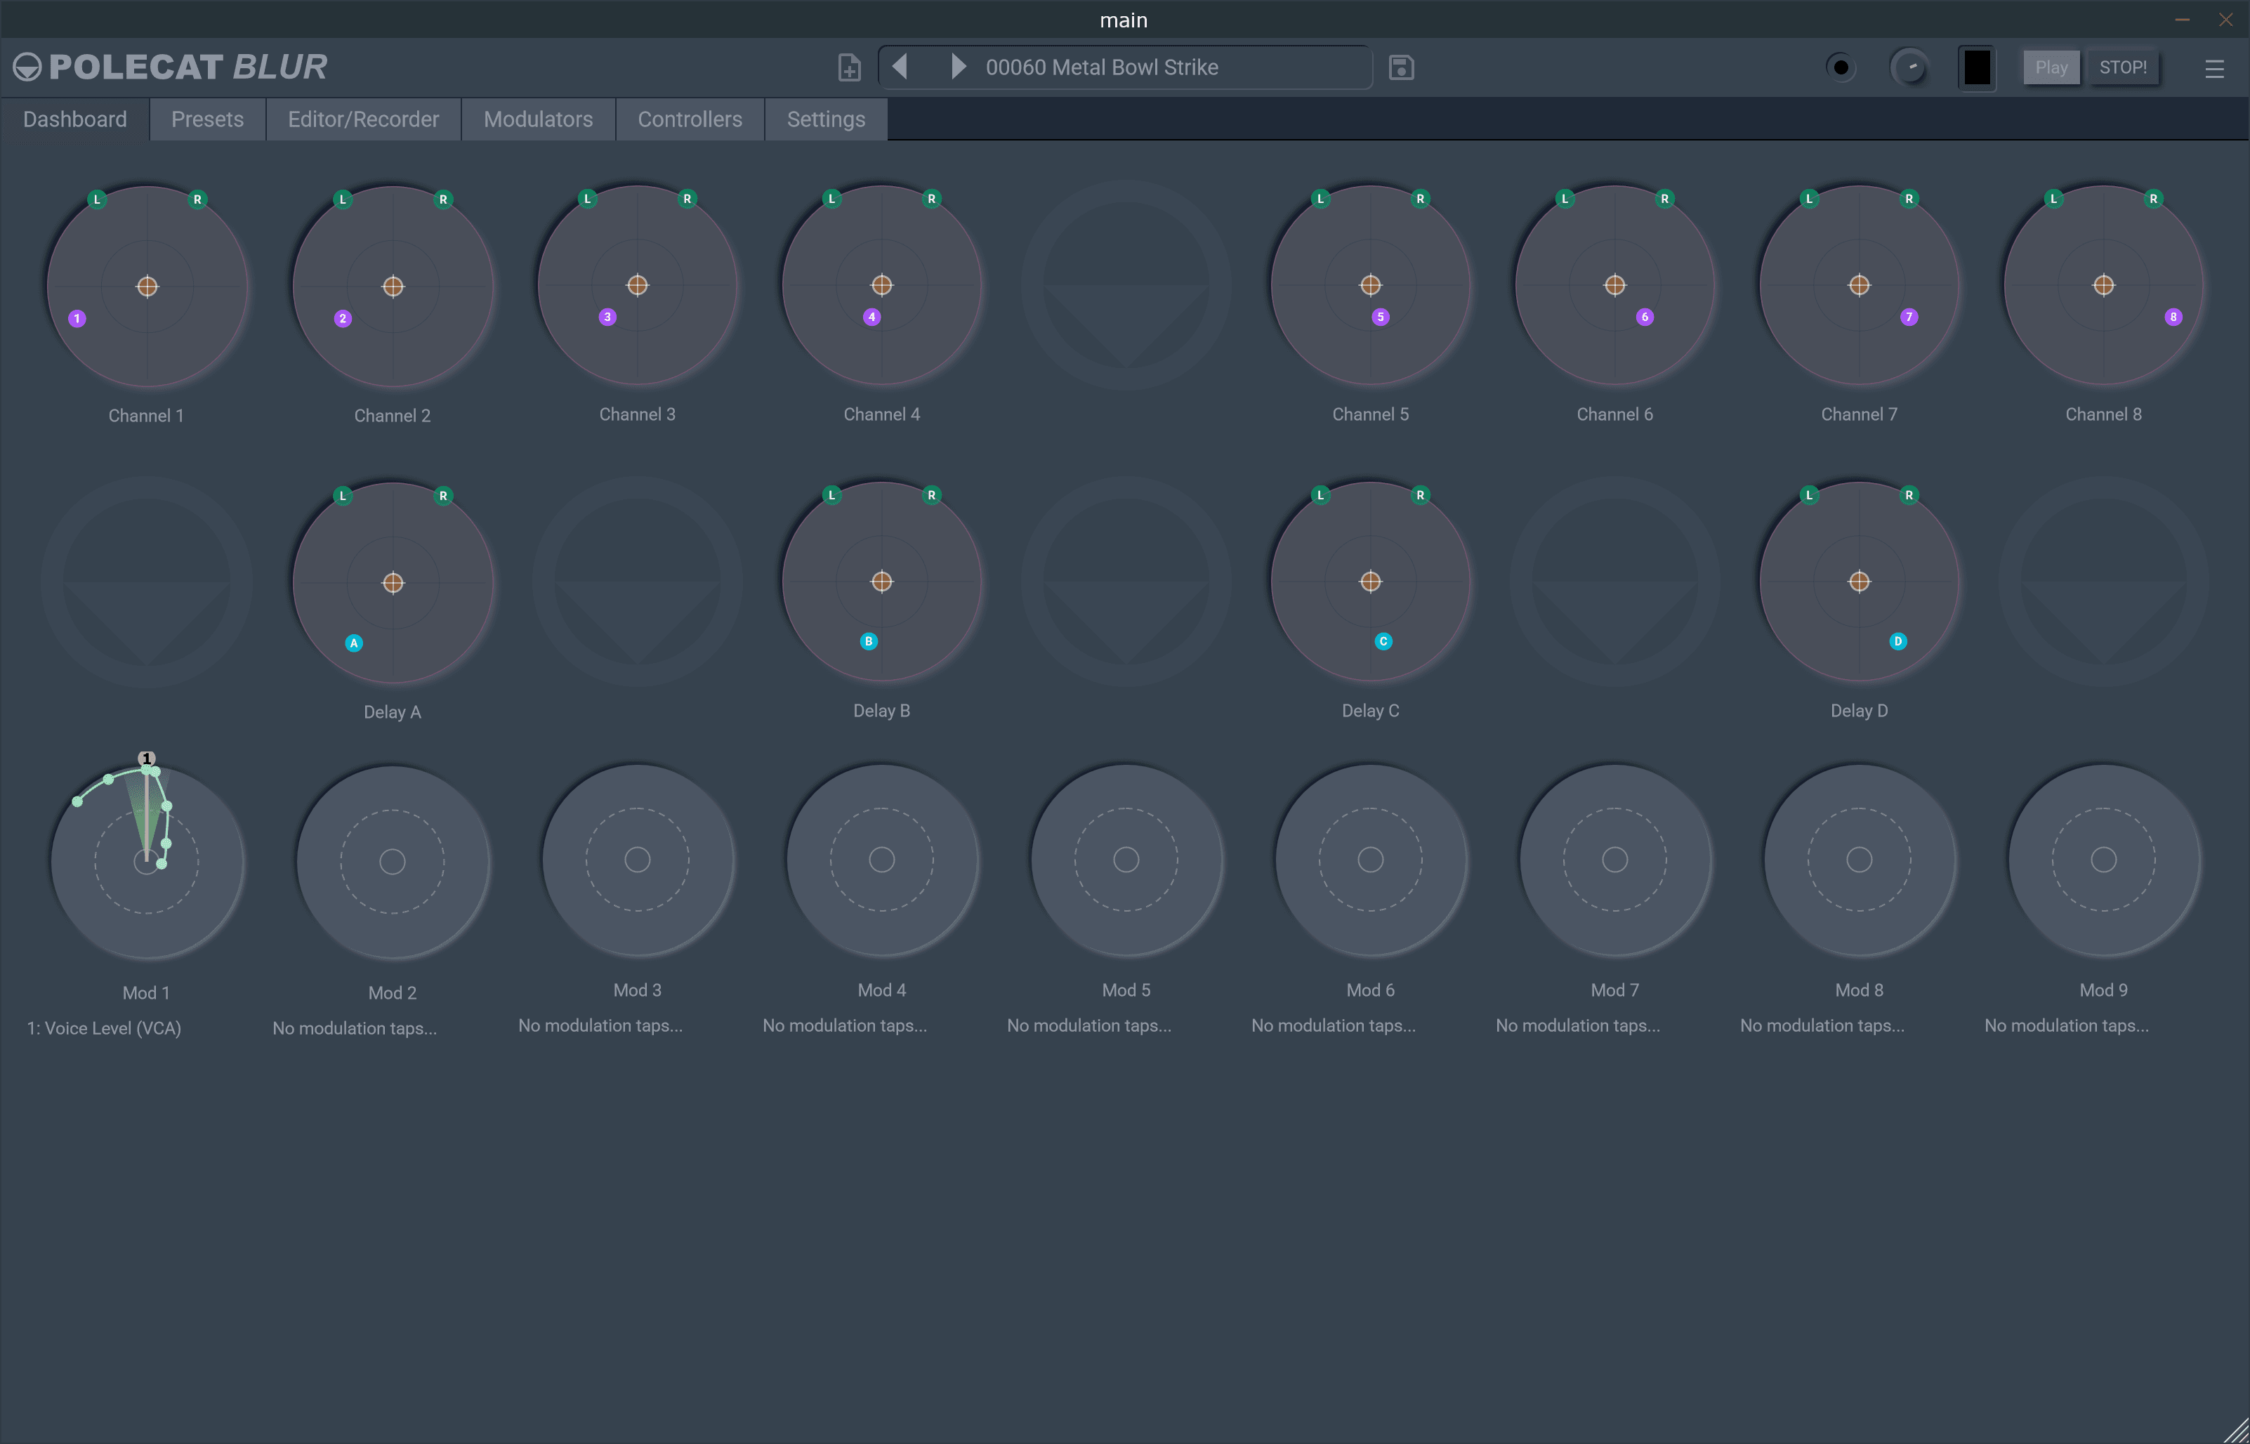The height and width of the screenshot is (1444, 2250).
Task: Switch to the Modulators tab
Action: point(538,119)
